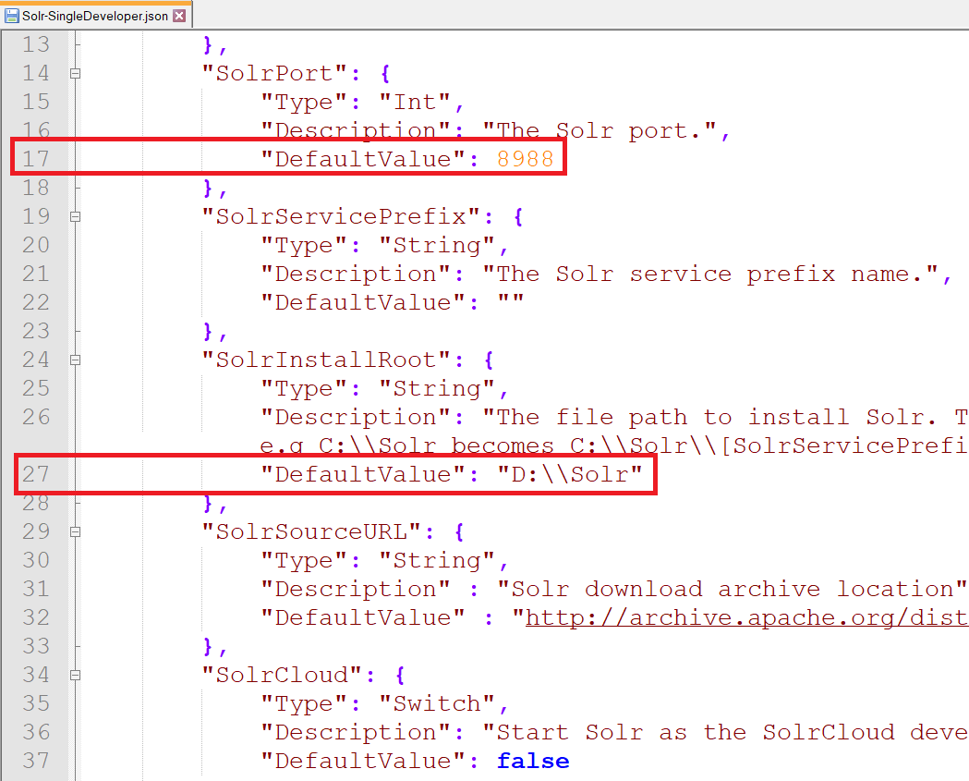Collapse the SolrServicePrefix block fold marker

76,217
